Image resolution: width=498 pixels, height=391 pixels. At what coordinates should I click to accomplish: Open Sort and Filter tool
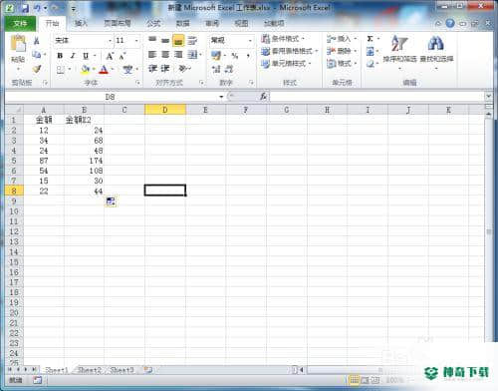(399, 50)
